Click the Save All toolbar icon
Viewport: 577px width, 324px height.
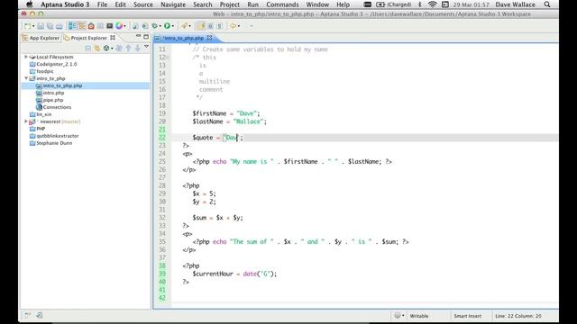click(50, 26)
